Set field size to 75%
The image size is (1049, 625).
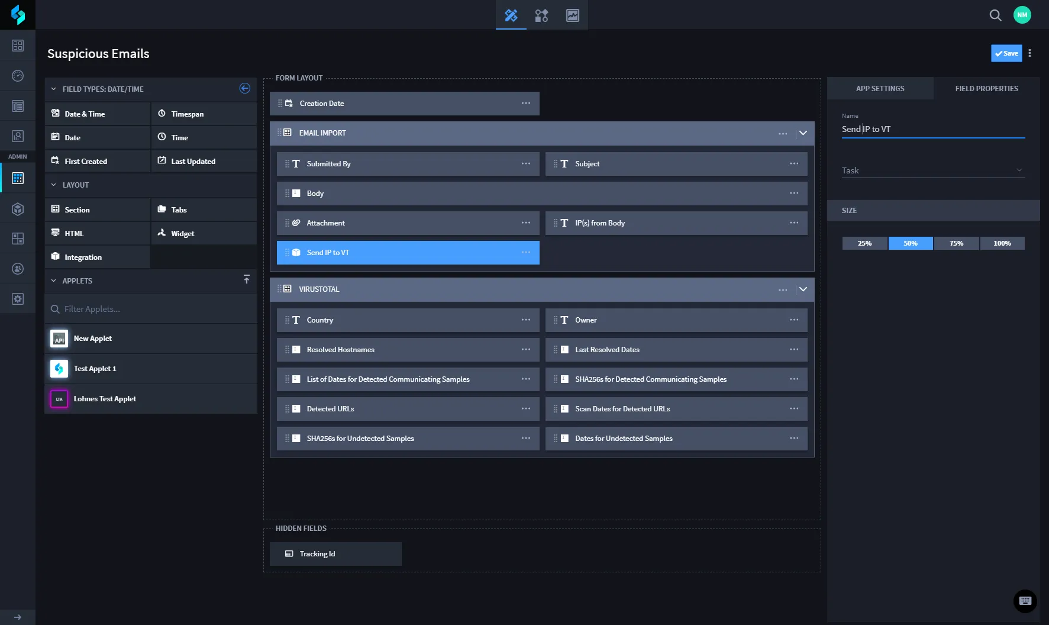[957, 243]
